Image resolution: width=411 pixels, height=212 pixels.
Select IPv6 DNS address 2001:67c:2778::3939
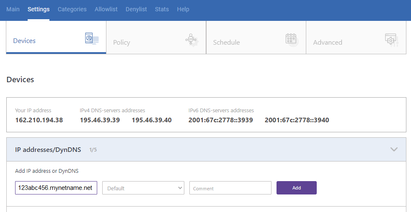pyautogui.click(x=221, y=120)
